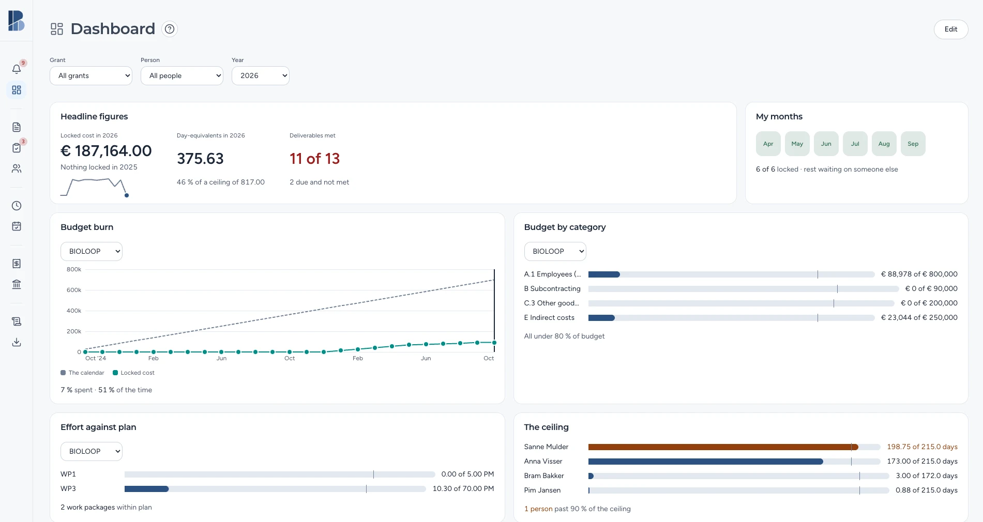The height and width of the screenshot is (522, 983).
Task: Click 'Anna Visser' in The ceiling
Action: [543, 461]
